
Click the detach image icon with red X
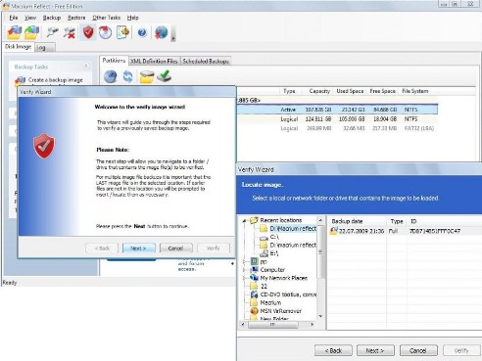click(x=70, y=32)
